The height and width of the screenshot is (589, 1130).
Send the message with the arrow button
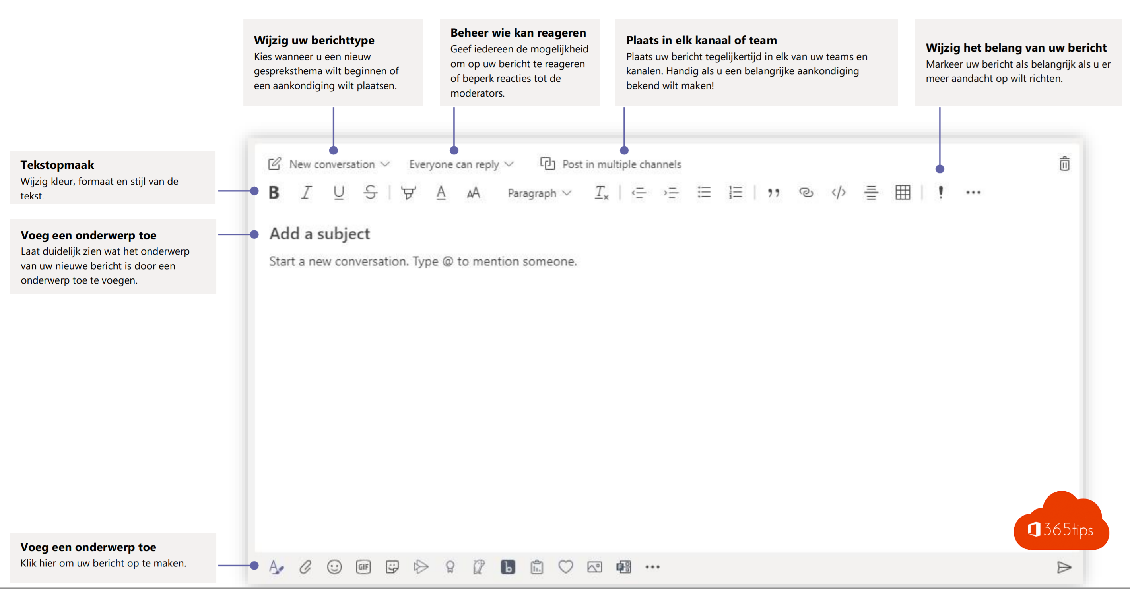(1064, 567)
